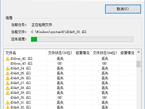Click 64-bit OK! status of d3dcsx_43.dll
Screen dimensions: 145x109
click(x=105, y=63)
